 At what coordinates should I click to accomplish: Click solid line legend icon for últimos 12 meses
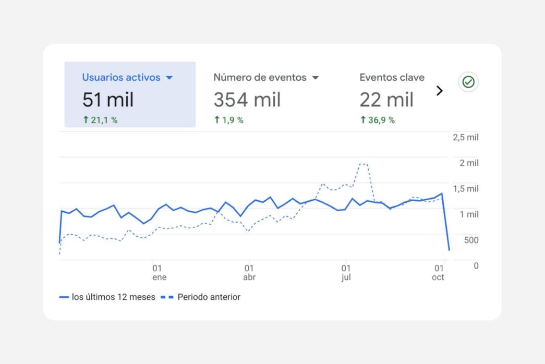64,297
